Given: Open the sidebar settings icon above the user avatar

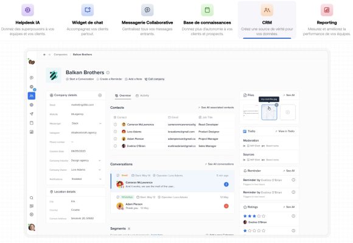Looking at the screenshot, I should [x=32, y=214].
